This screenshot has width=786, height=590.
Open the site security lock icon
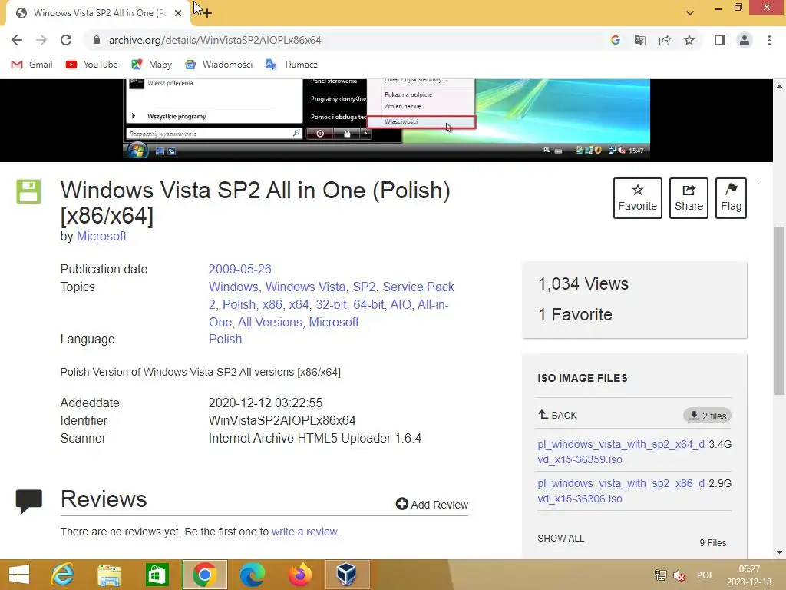[97, 40]
